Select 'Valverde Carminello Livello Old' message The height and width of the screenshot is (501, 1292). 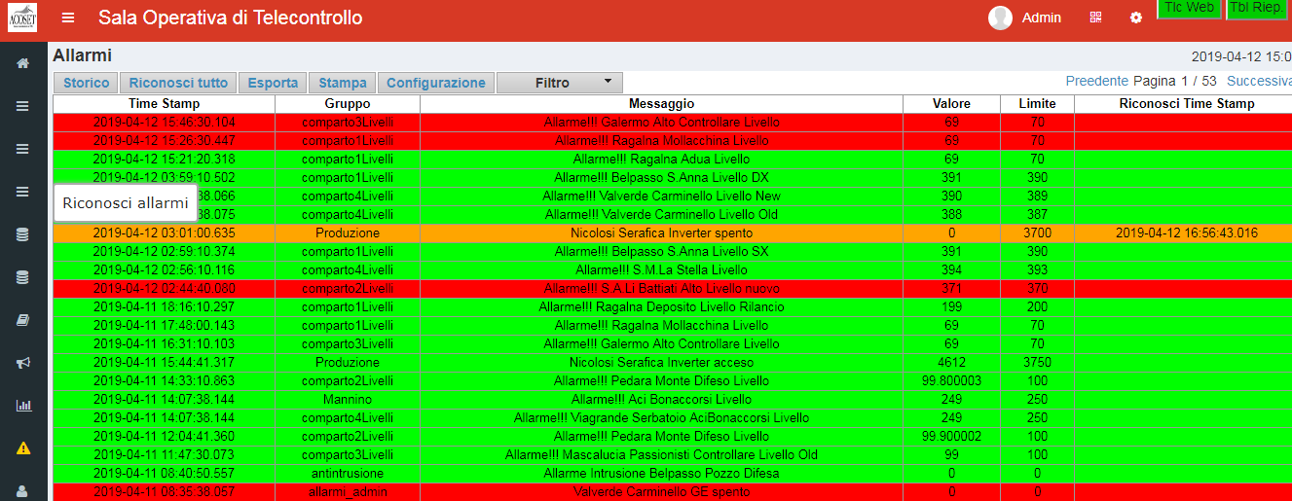click(x=661, y=215)
